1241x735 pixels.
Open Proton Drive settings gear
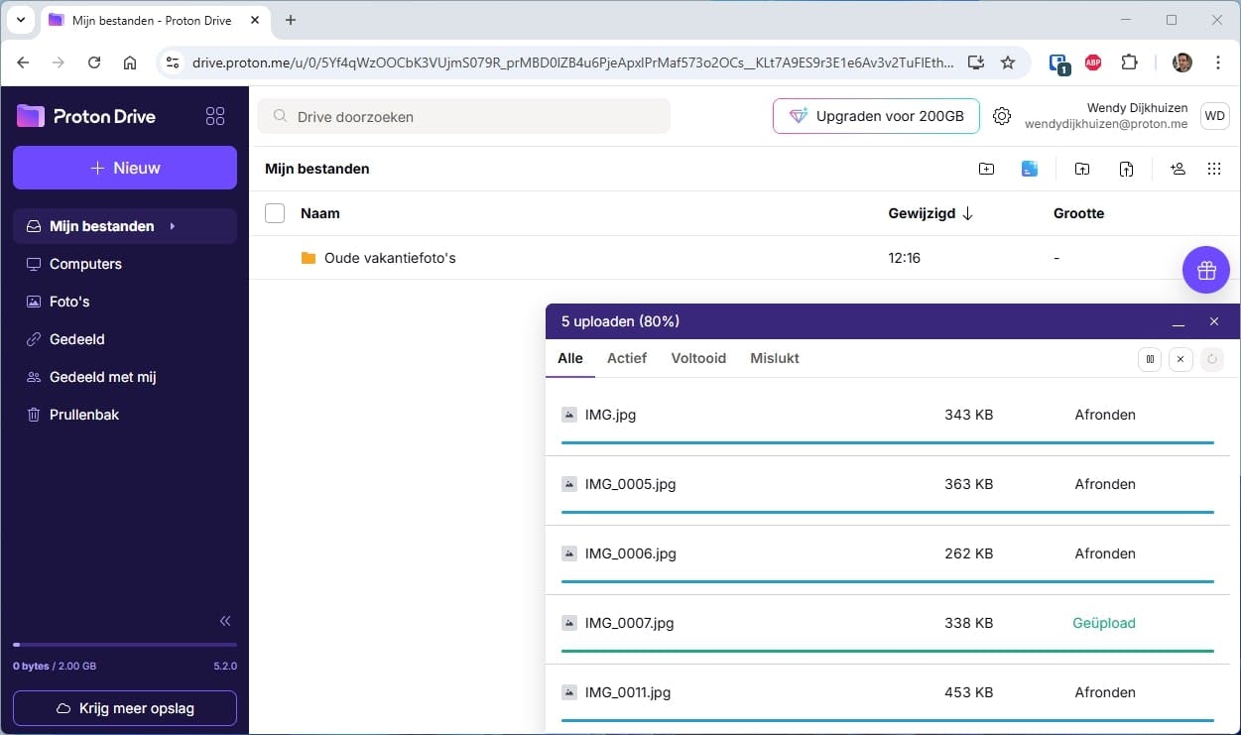[x=1002, y=116]
